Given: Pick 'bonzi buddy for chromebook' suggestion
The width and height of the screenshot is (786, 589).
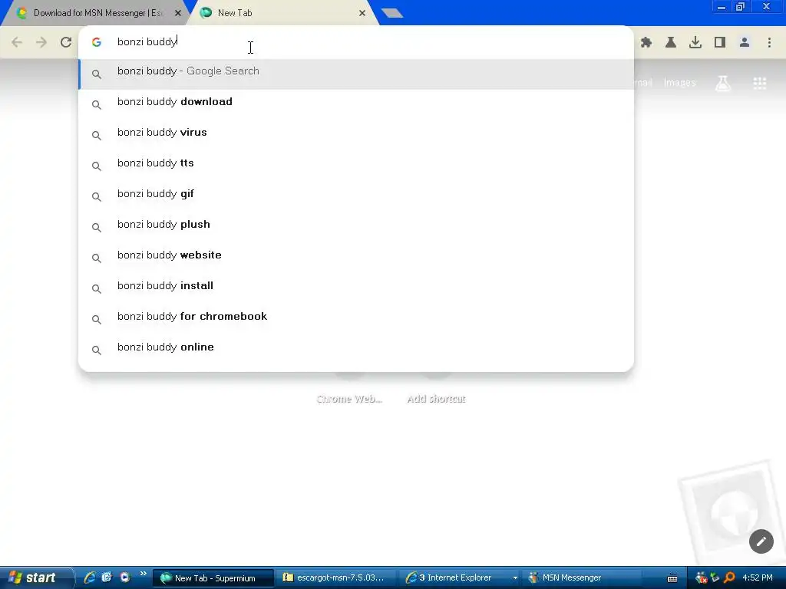Looking at the screenshot, I should pyautogui.click(x=356, y=319).
